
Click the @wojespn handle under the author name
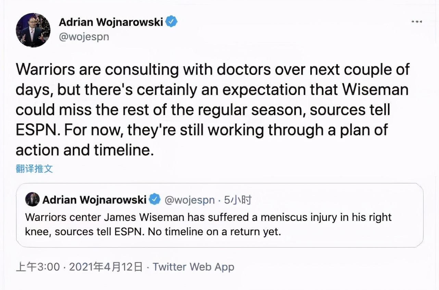pos(84,37)
